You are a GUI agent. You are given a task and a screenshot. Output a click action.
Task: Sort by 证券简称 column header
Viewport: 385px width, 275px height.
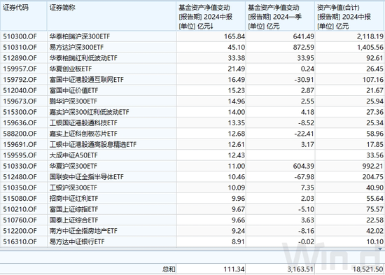click(x=112, y=16)
